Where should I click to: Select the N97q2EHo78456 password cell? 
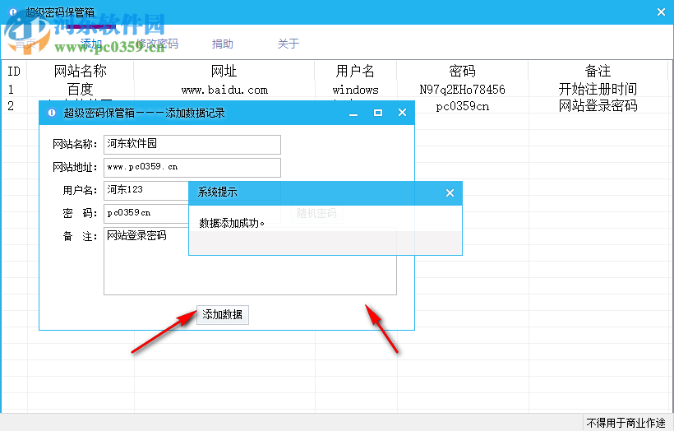463,90
